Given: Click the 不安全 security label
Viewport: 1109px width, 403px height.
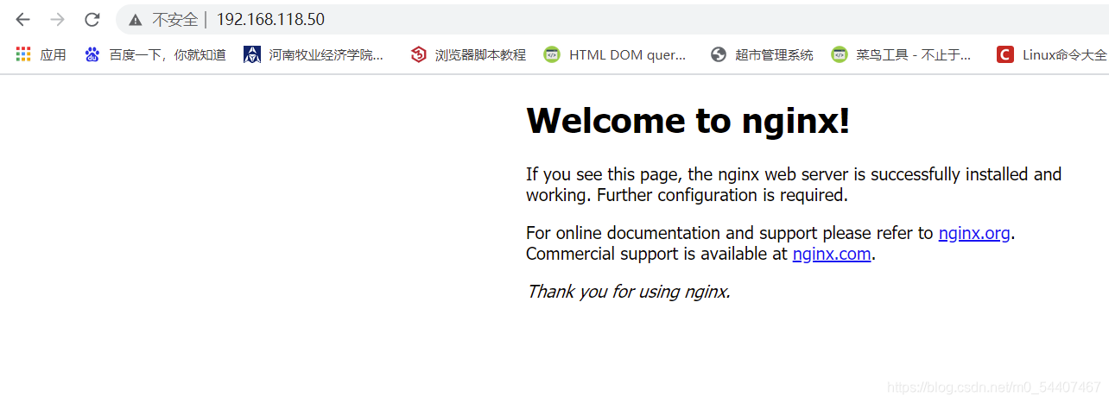Looking at the screenshot, I should 175,20.
